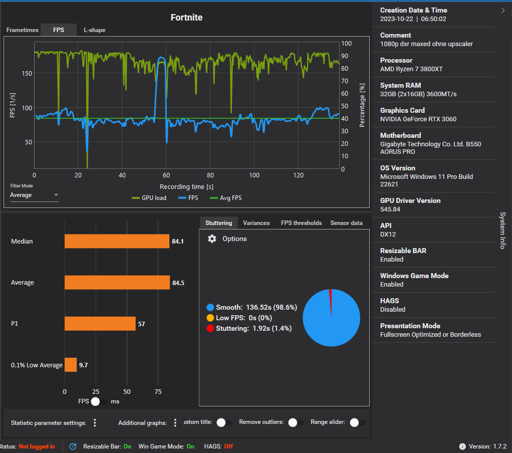512x453 pixels.
Task: Open the Variances tab
Action: [257, 223]
